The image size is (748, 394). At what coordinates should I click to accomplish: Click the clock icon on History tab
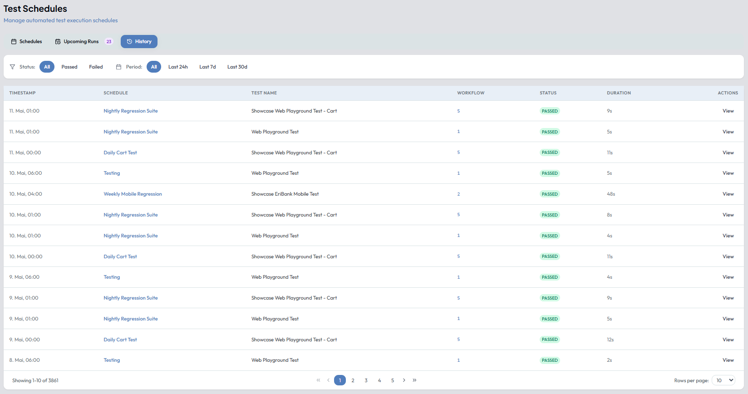(129, 41)
